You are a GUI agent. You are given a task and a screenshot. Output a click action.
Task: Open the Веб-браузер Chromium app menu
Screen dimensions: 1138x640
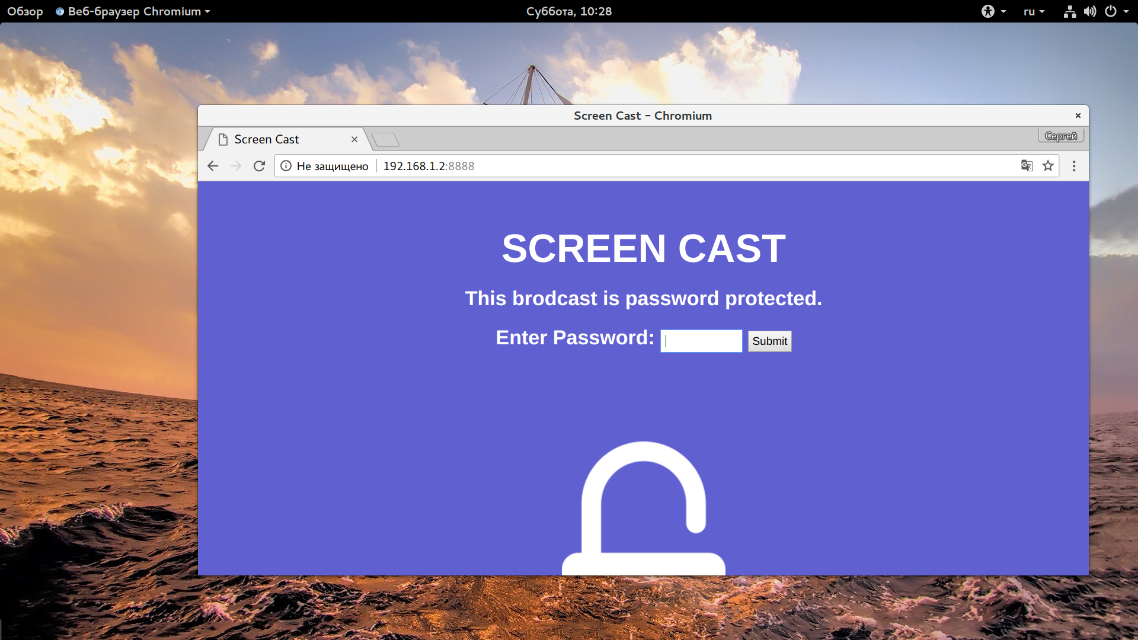tap(133, 11)
